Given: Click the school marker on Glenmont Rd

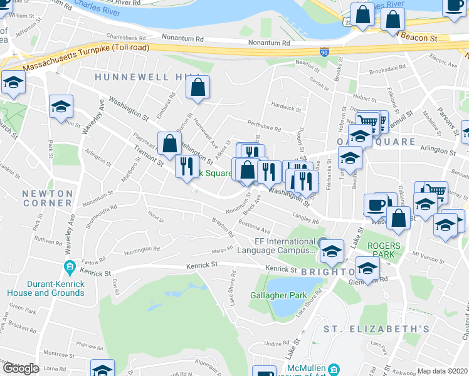Looking at the screenshot, I should [367, 270].
